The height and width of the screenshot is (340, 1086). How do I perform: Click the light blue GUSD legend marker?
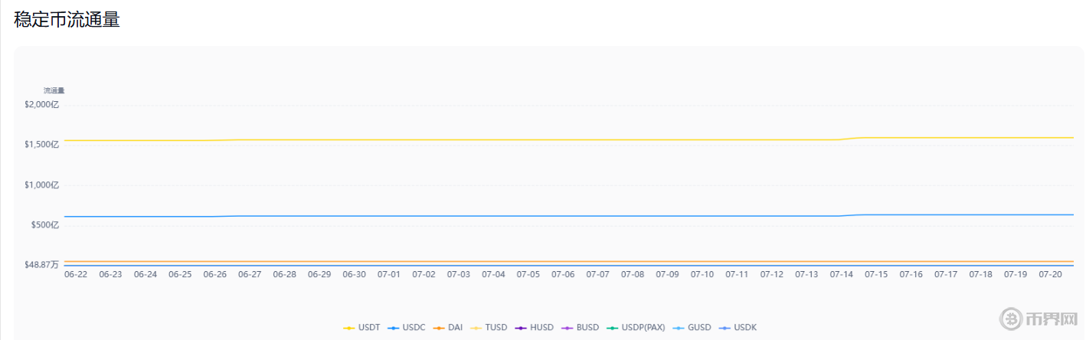[x=678, y=328]
